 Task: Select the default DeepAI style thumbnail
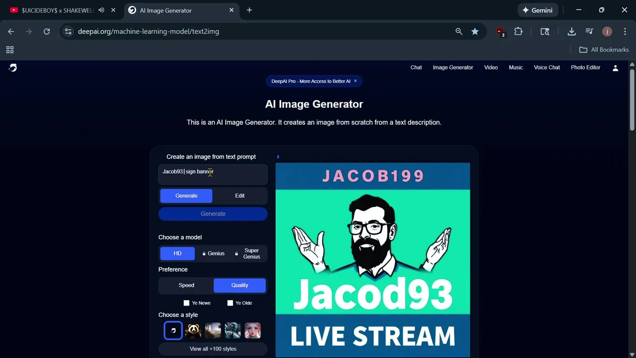pyautogui.click(x=173, y=331)
